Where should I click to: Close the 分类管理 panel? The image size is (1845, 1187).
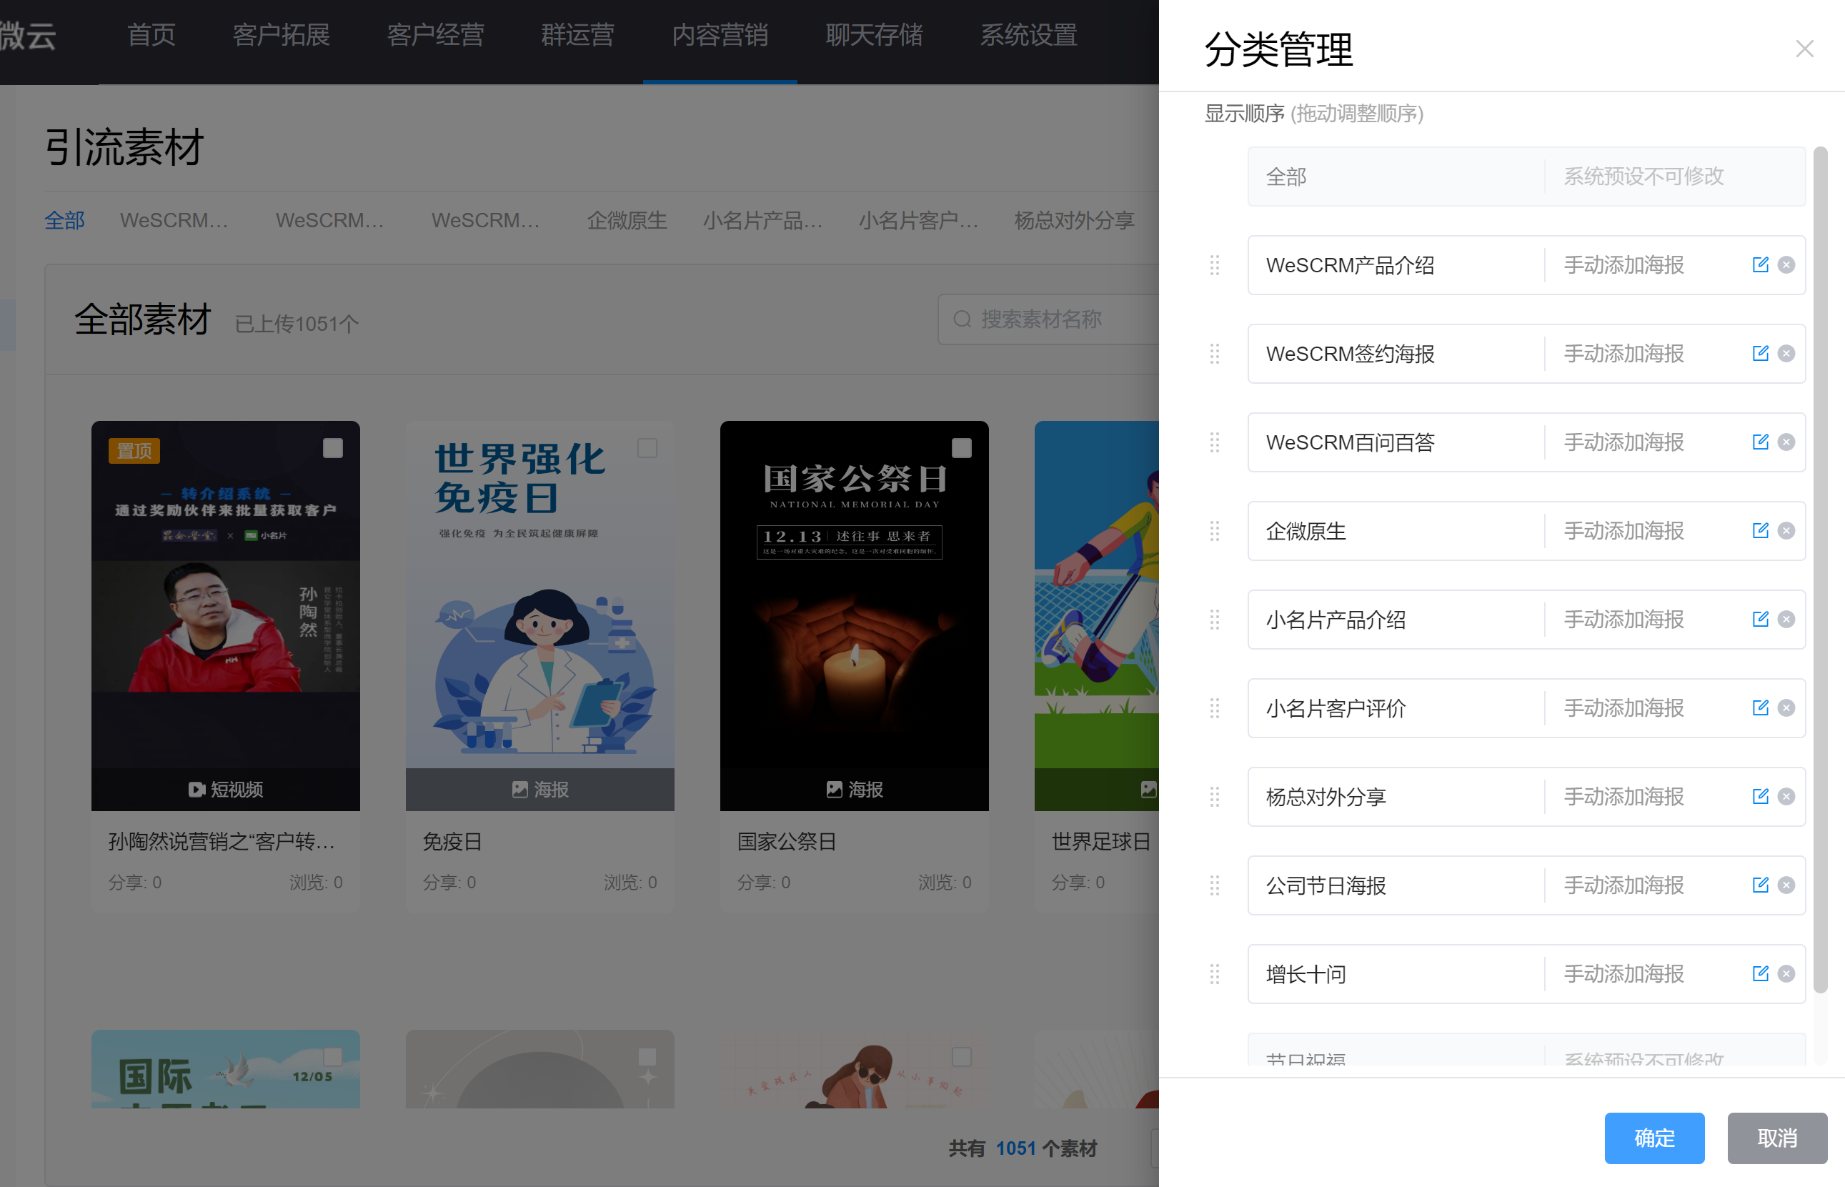click(1804, 49)
